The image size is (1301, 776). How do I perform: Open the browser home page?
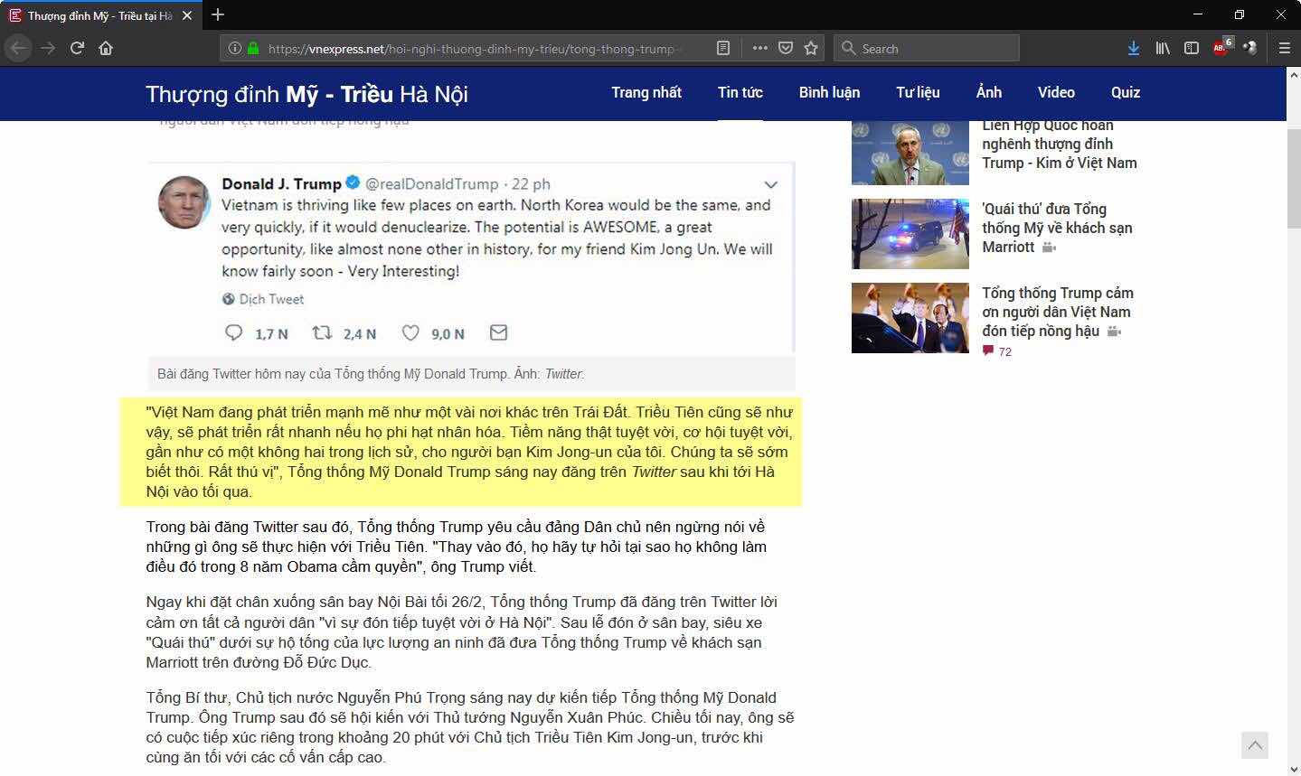click(x=106, y=48)
